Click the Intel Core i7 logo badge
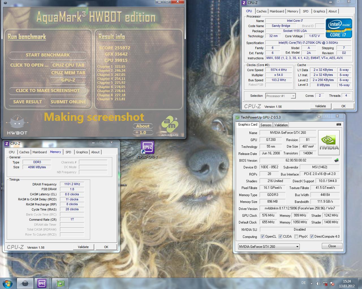This screenshot has width=362, height=289. click(x=339, y=28)
